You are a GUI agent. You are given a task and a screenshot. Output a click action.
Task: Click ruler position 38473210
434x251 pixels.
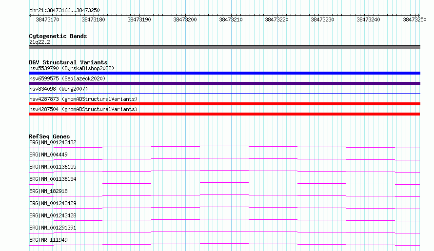click(x=231, y=19)
